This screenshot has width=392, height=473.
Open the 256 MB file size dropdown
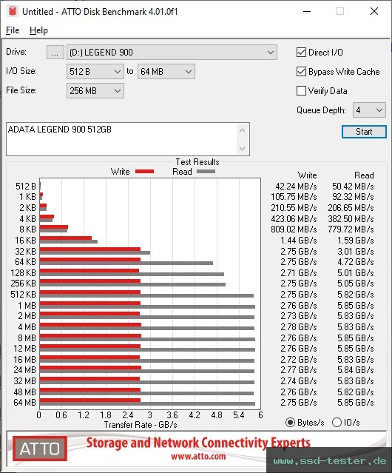point(95,91)
